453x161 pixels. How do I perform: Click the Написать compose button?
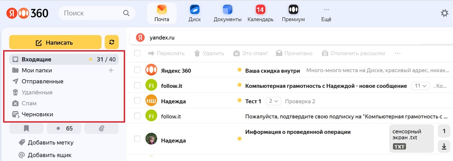(55, 43)
